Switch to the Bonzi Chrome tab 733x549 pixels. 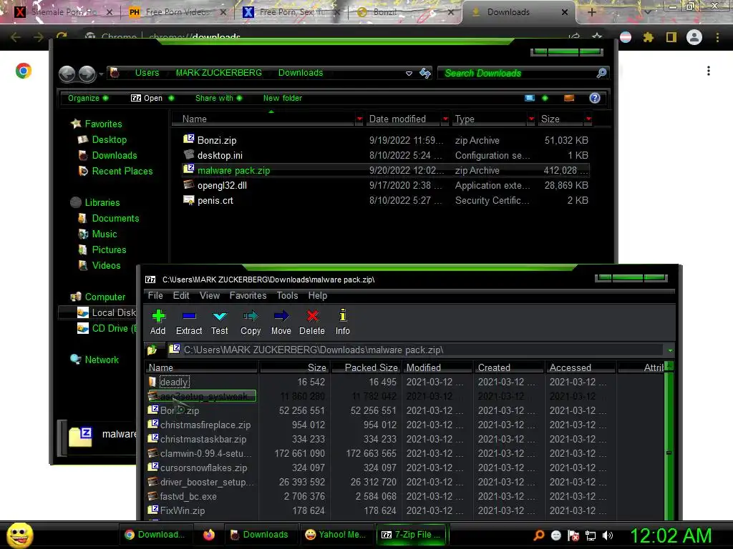click(x=405, y=12)
